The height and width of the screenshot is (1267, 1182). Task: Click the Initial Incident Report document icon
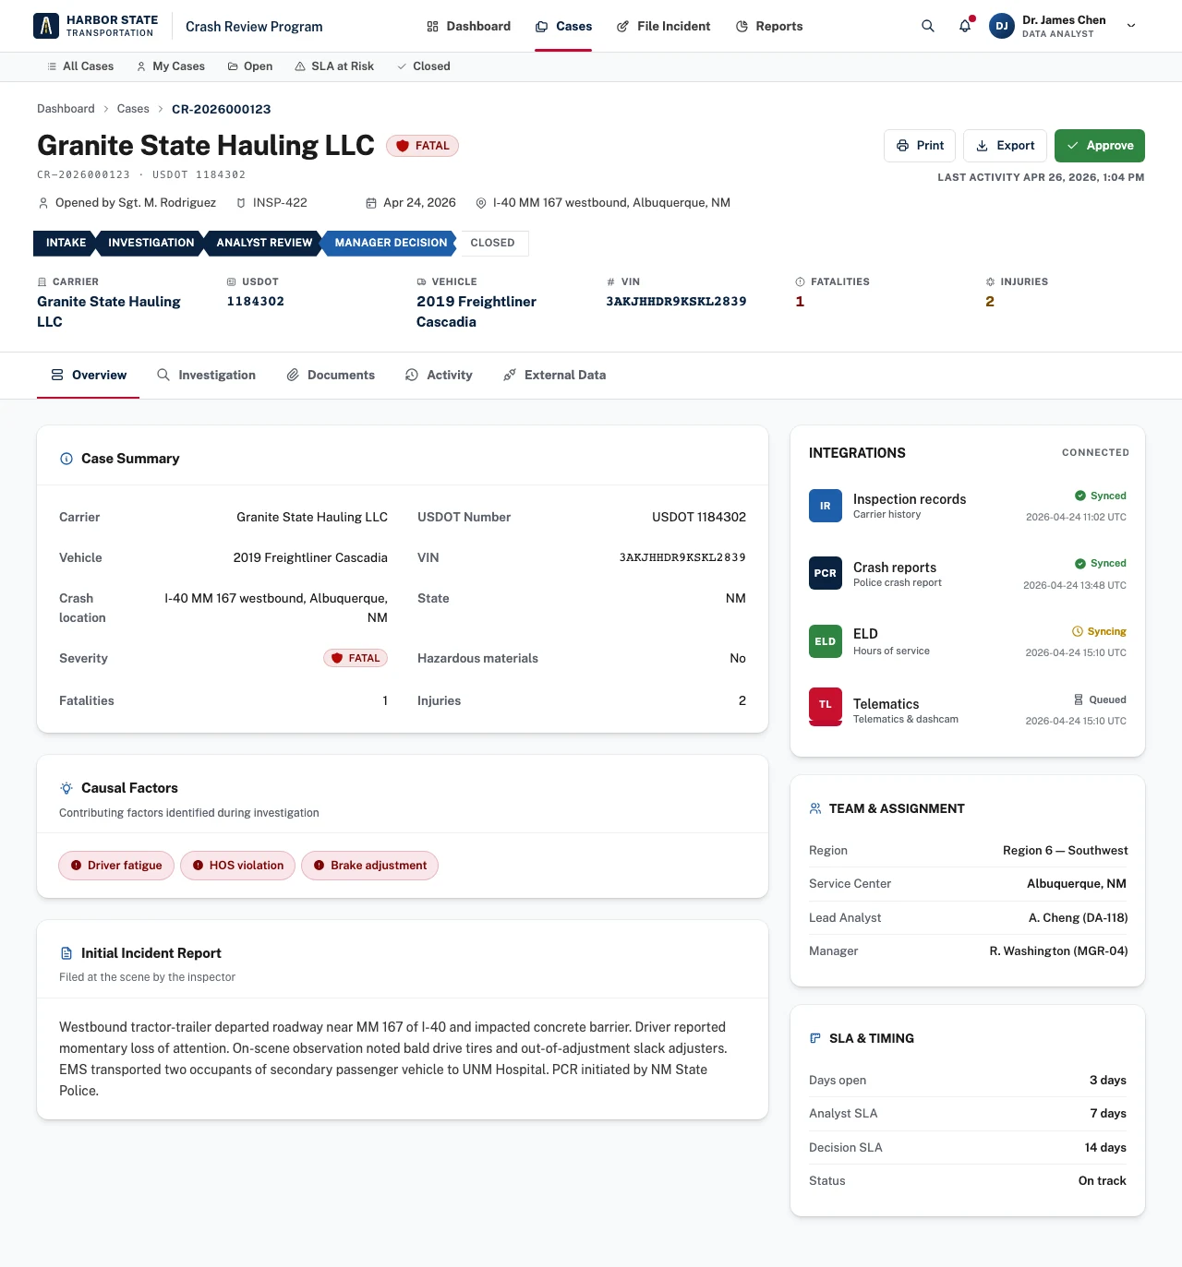click(x=66, y=953)
